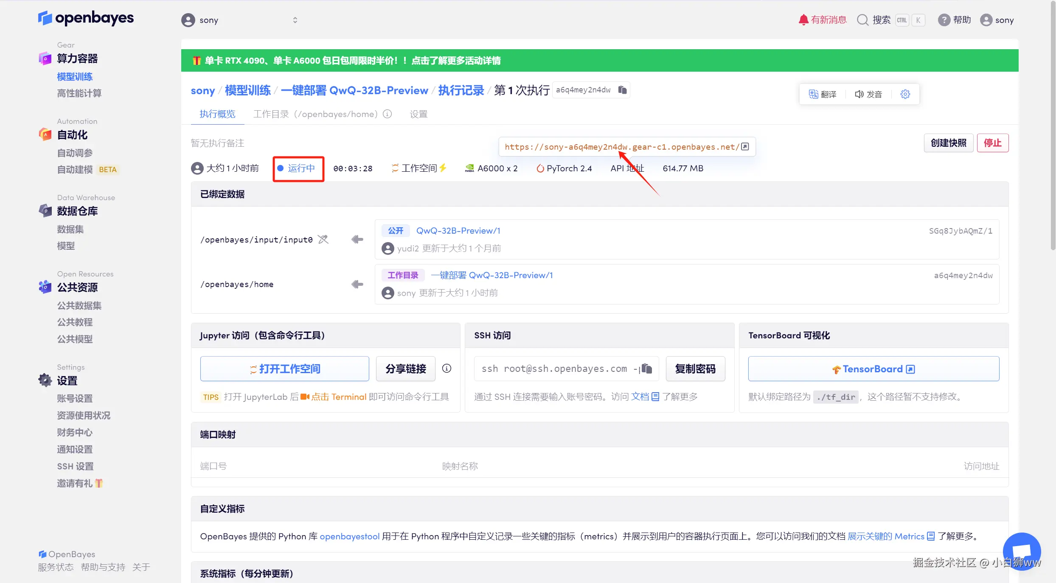Switch to the working directory tab
This screenshot has width=1056, height=583.
point(315,114)
